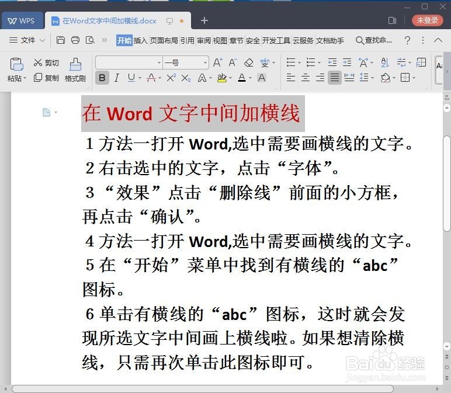The width and height of the screenshot is (451, 393).
Task: Click the WPS home tab
Action: (22, 20)
